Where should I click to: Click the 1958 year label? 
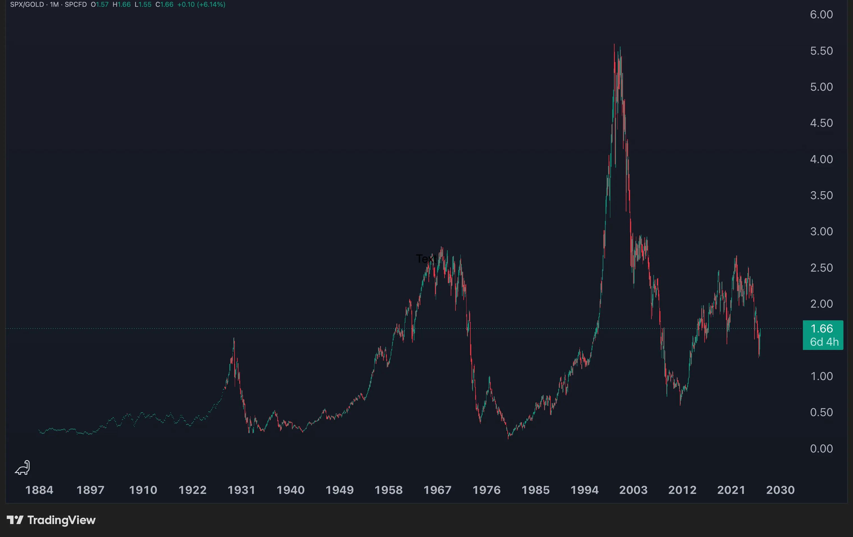click(388, 490)
